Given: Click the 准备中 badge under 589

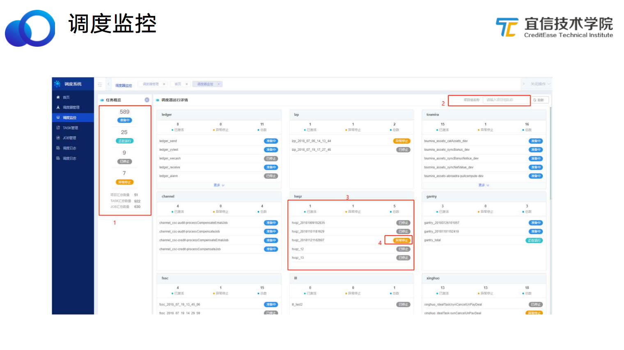Looking at the screenshot, I should (x=125, y=120).
